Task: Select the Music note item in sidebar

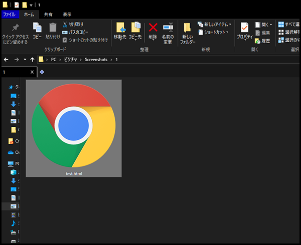Action: [x=13, y=222]
